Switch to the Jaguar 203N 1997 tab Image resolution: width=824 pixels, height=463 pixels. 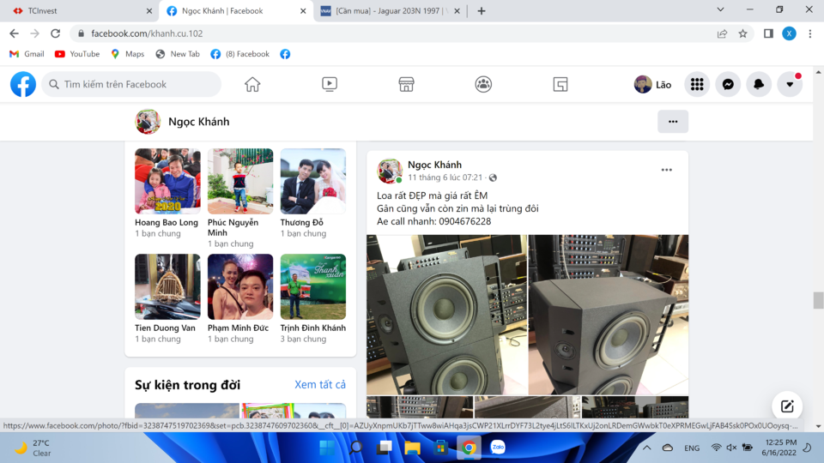(388, 10)
